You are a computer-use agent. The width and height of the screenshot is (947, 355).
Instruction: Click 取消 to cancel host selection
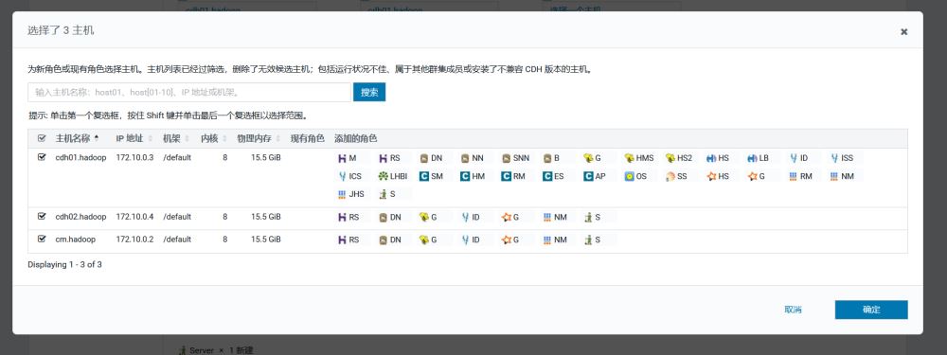(x=793, y=310)
